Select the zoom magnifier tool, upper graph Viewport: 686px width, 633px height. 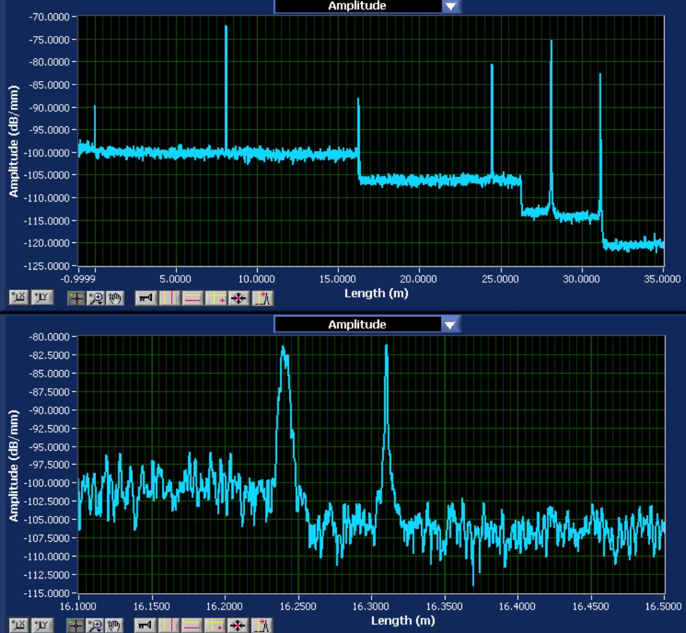click(x=96, y=299)
